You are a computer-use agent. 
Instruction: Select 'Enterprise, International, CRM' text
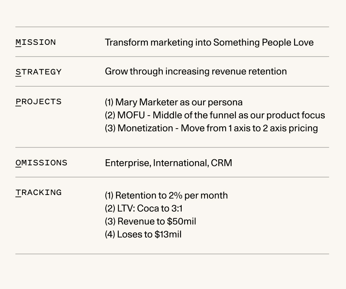(x=168, y=163)
